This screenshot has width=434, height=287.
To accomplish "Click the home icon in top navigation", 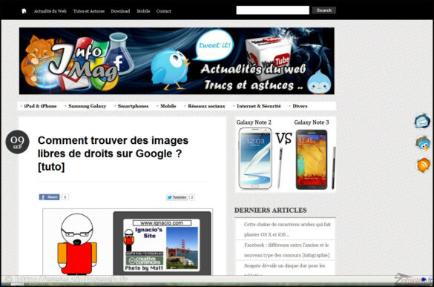I will pyautogui.click(x=24, y=11).
